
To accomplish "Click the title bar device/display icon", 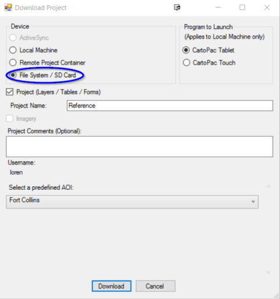I will [177, 8].
